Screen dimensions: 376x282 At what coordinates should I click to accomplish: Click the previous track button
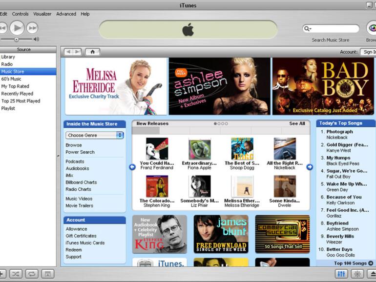click(3, 28)
